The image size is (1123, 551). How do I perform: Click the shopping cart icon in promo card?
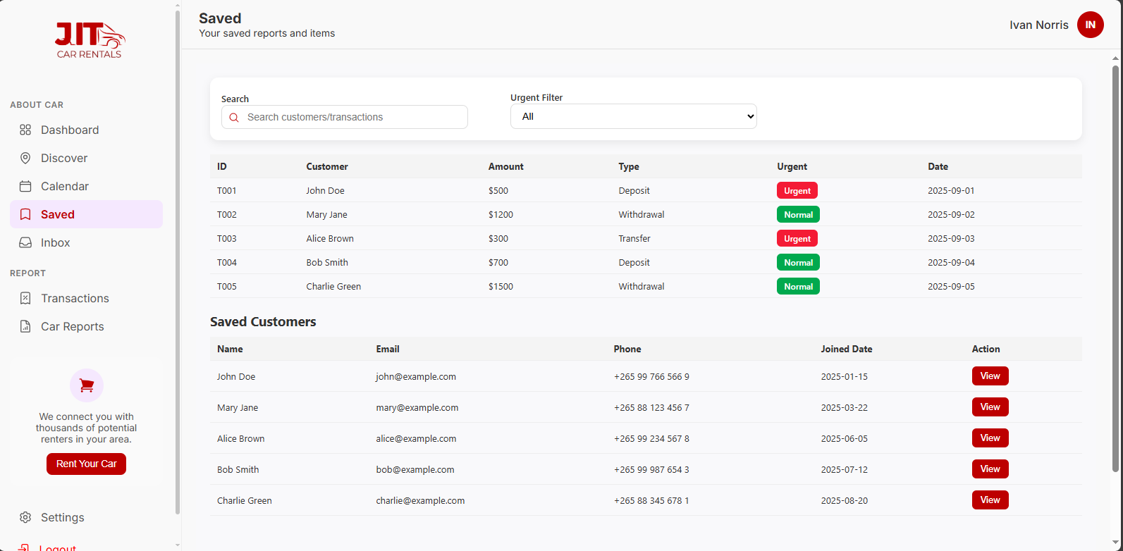coord(87,385)
